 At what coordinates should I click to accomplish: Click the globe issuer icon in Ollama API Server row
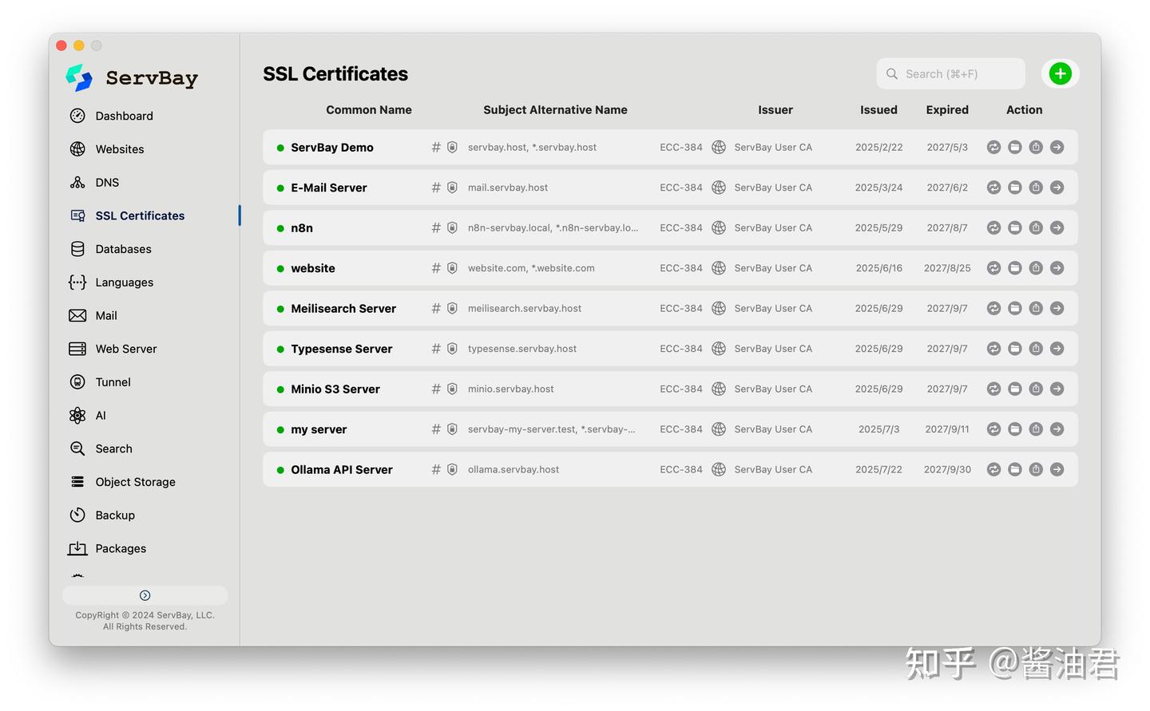[719, 469]
